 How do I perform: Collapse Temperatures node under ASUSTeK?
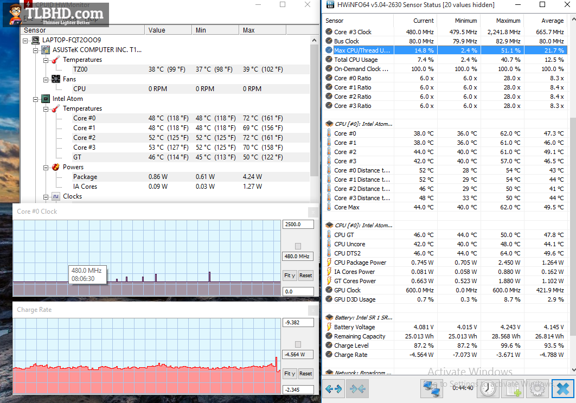[x=46, y=60]
